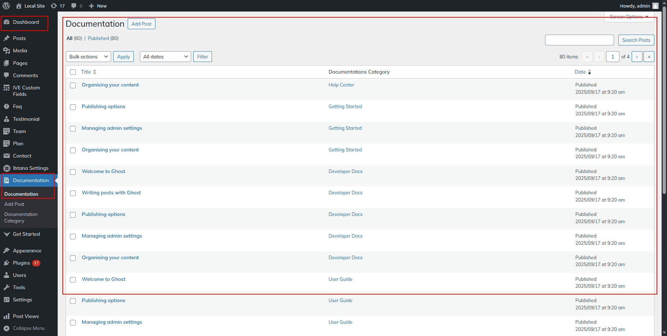Toggle the select-all checkbox in table header
Screen dimensions: 667x336
tap(73, 72)
